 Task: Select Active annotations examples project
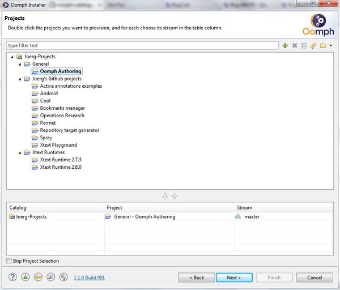click(x=71, y=86)
